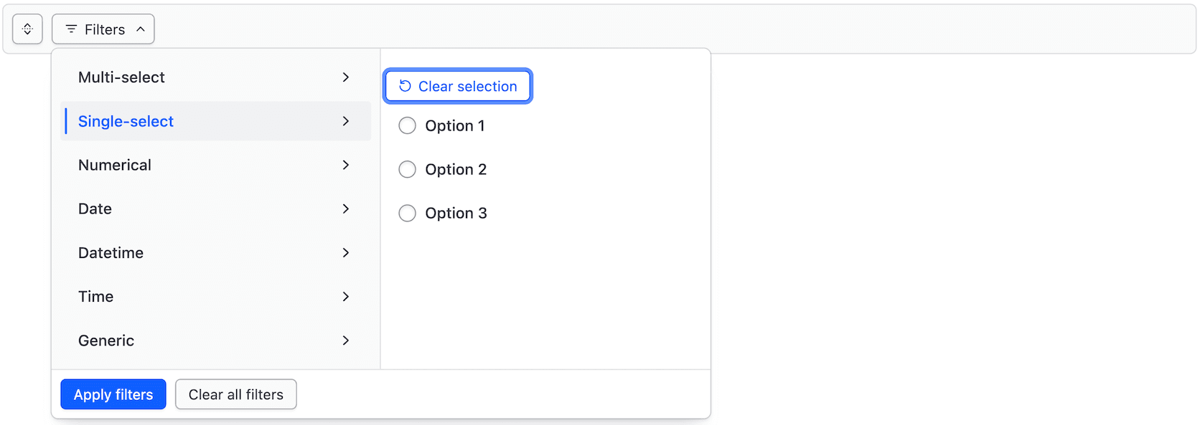
Task: Click the undo arrow in Clear selection
Action: (x=405, y=85)
